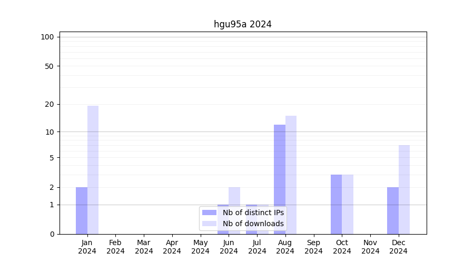Click the 20 tick label on y-axis
474x263 pixels.
(50, 104)
